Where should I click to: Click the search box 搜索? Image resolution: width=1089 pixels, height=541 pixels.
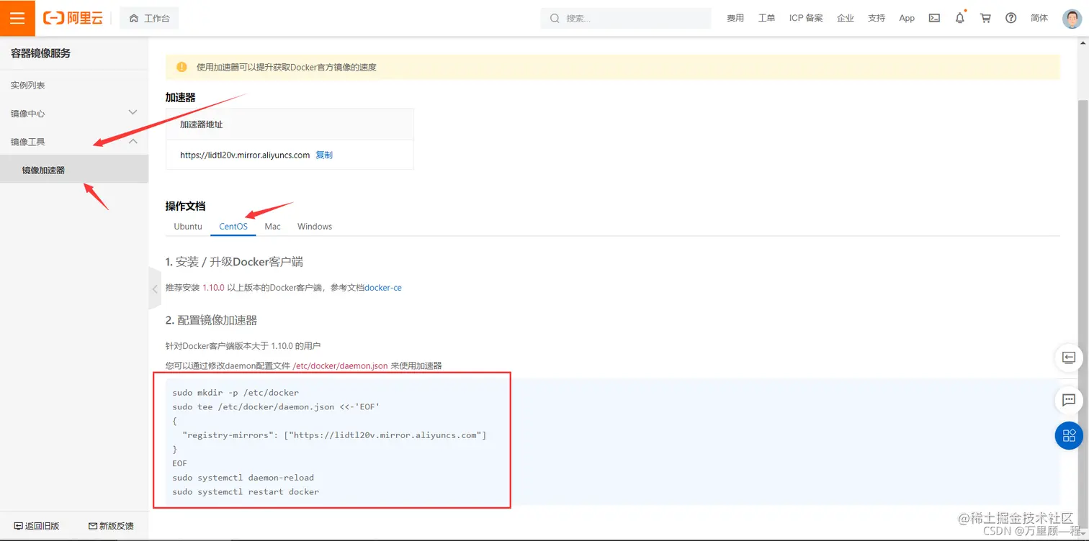click(625, 18)
